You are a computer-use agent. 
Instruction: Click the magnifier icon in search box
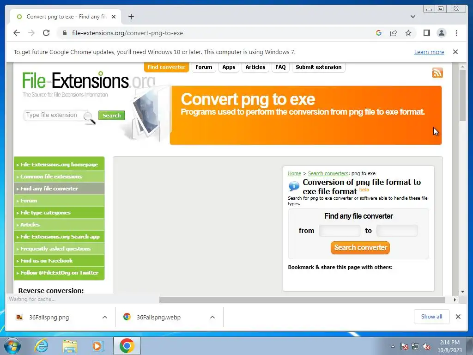point(89,118)
